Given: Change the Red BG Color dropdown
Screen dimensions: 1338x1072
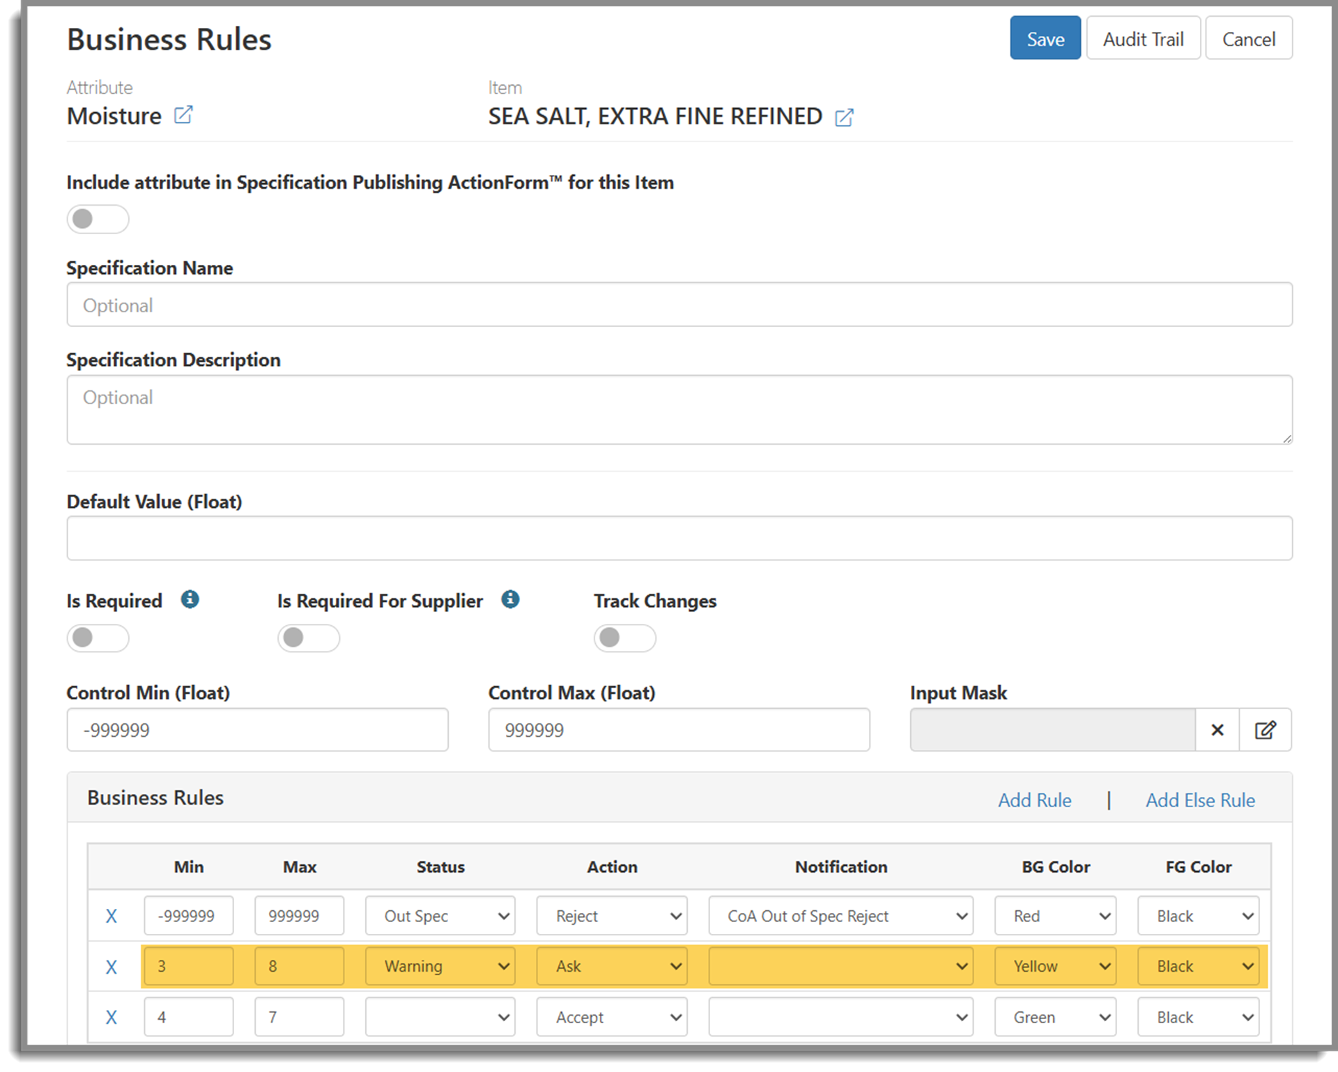Looking at the screenshot, I should 1055,916.
